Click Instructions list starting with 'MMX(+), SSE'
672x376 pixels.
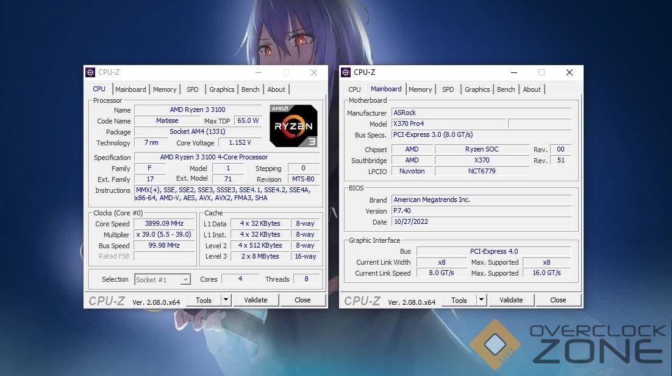[227, 193]
